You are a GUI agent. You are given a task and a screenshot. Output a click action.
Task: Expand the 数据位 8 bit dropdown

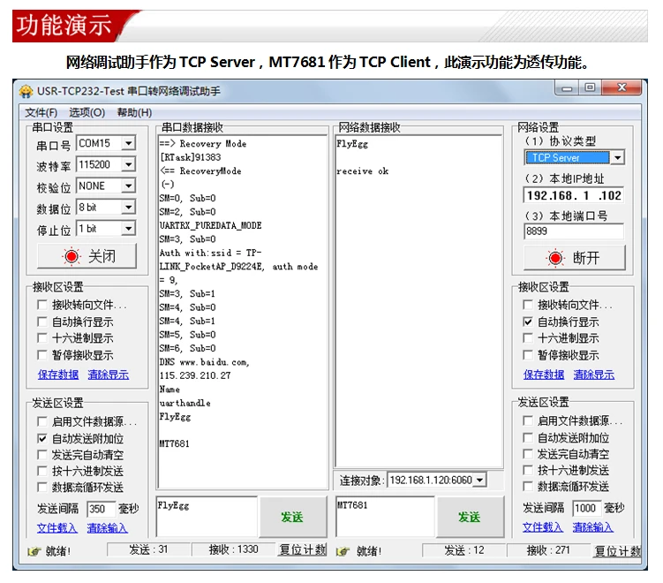[x=129, y=207]
